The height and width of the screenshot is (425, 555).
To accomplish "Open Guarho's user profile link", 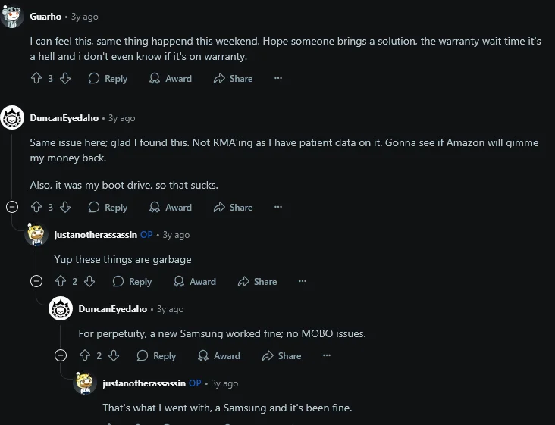I will click(45, 17).
